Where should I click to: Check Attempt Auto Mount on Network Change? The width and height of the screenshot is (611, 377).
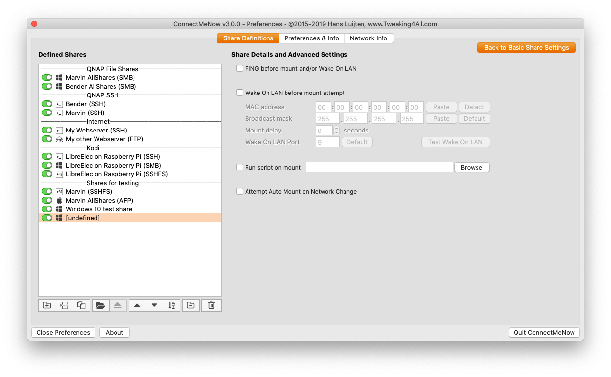(240, 191)
